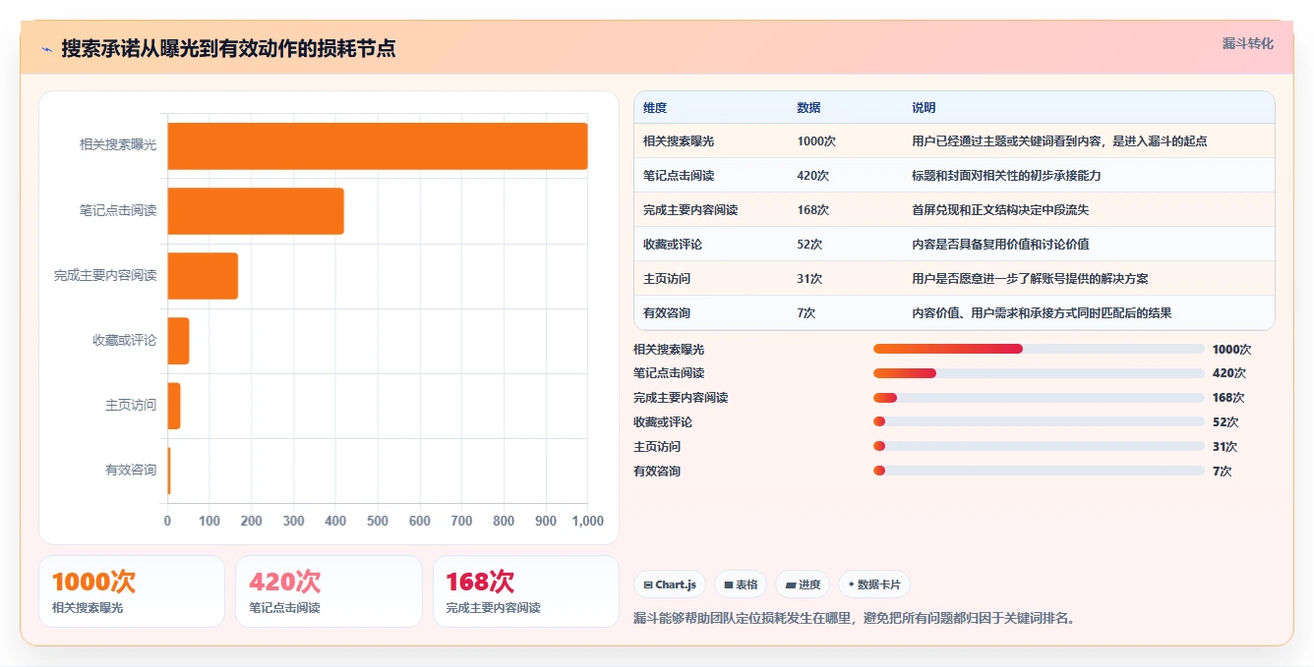Click description 首屏兑现和正文结构决定中段流失
The width and height of the screenshot is (1314, 667).
1000,210
